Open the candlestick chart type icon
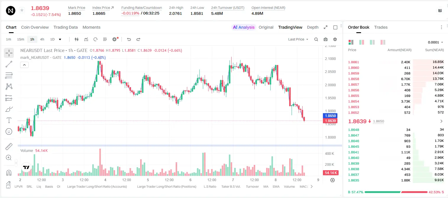This screenshot has height=198, width=448. pyautogui.click(x=77, y=39)
